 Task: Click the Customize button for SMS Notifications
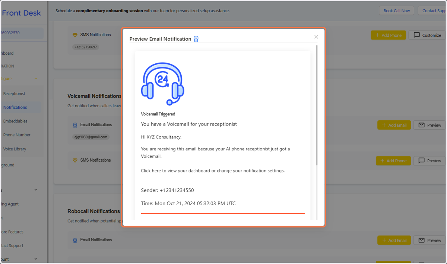[427, 35]
